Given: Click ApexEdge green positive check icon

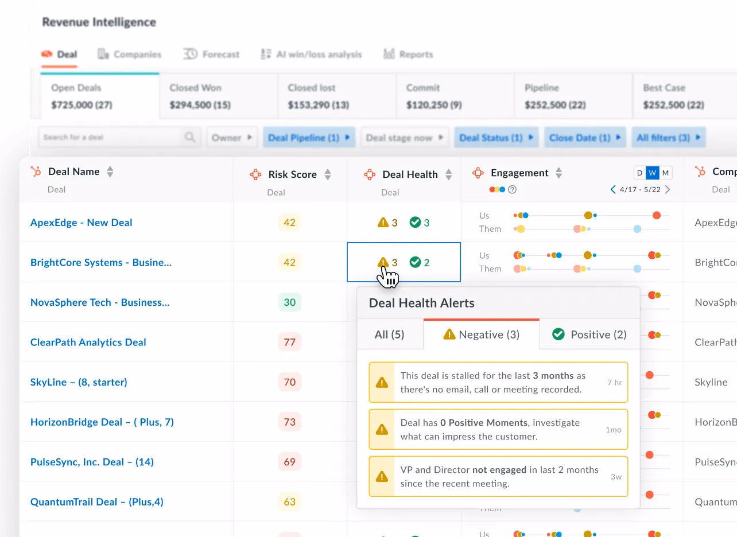Looking at the screenshot, I should pos(415,223).
